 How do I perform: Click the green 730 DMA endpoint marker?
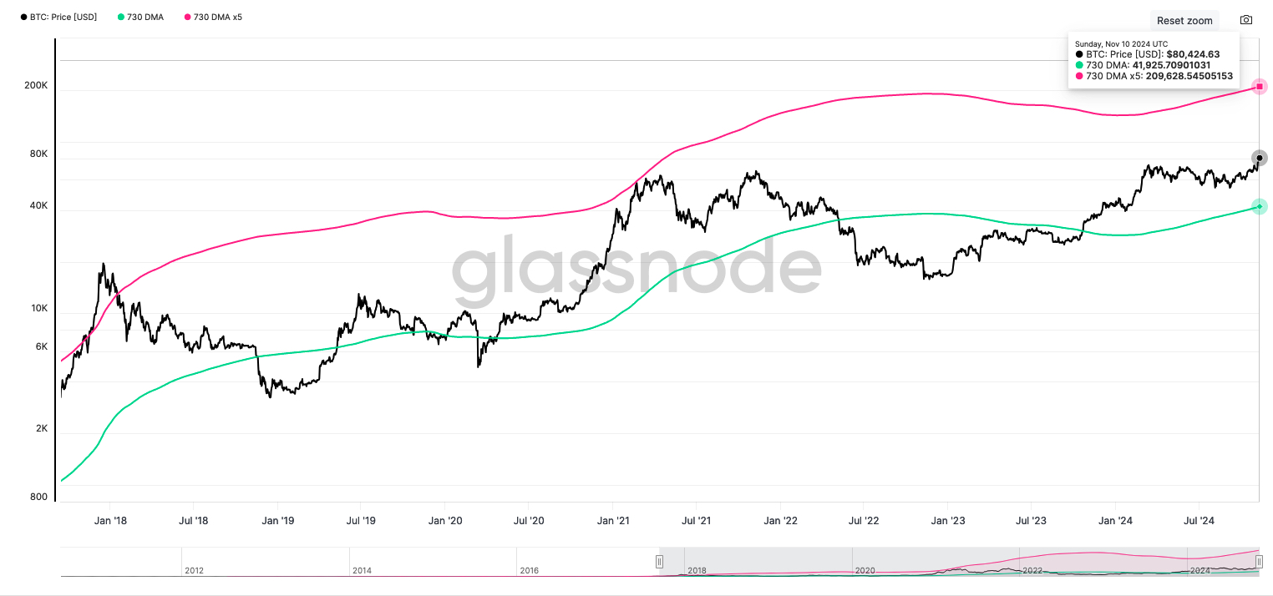click(1259, 206)
